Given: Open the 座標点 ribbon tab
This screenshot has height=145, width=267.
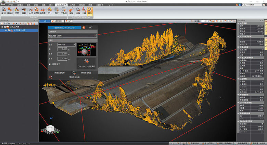Looking at the screenshot, I should tap(20, 5).
